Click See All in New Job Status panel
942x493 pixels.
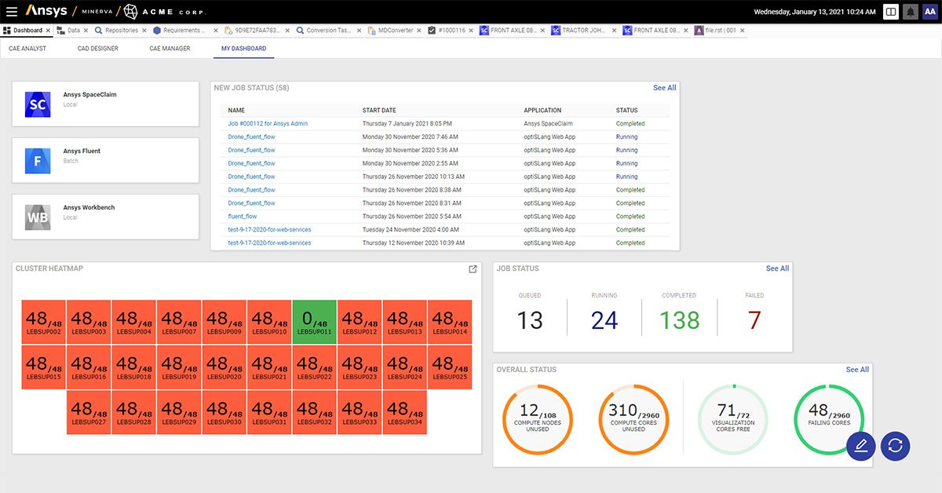pyautogui.click(x=664, y=88)
